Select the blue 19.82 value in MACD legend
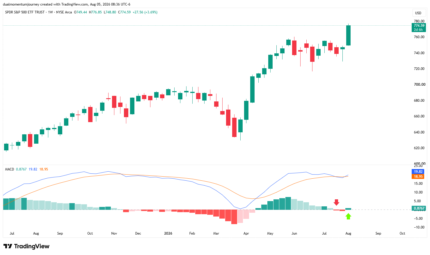This screenshot has width=430, height=255. point(33,169)
